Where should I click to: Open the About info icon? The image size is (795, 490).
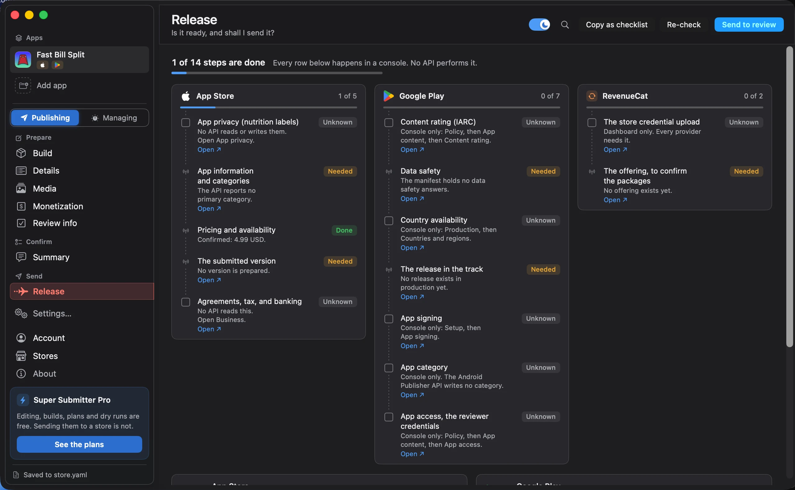click(x=21, y=374)
